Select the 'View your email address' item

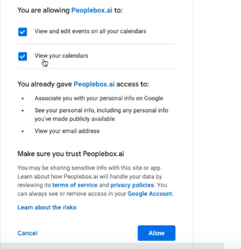pos(67,131)
